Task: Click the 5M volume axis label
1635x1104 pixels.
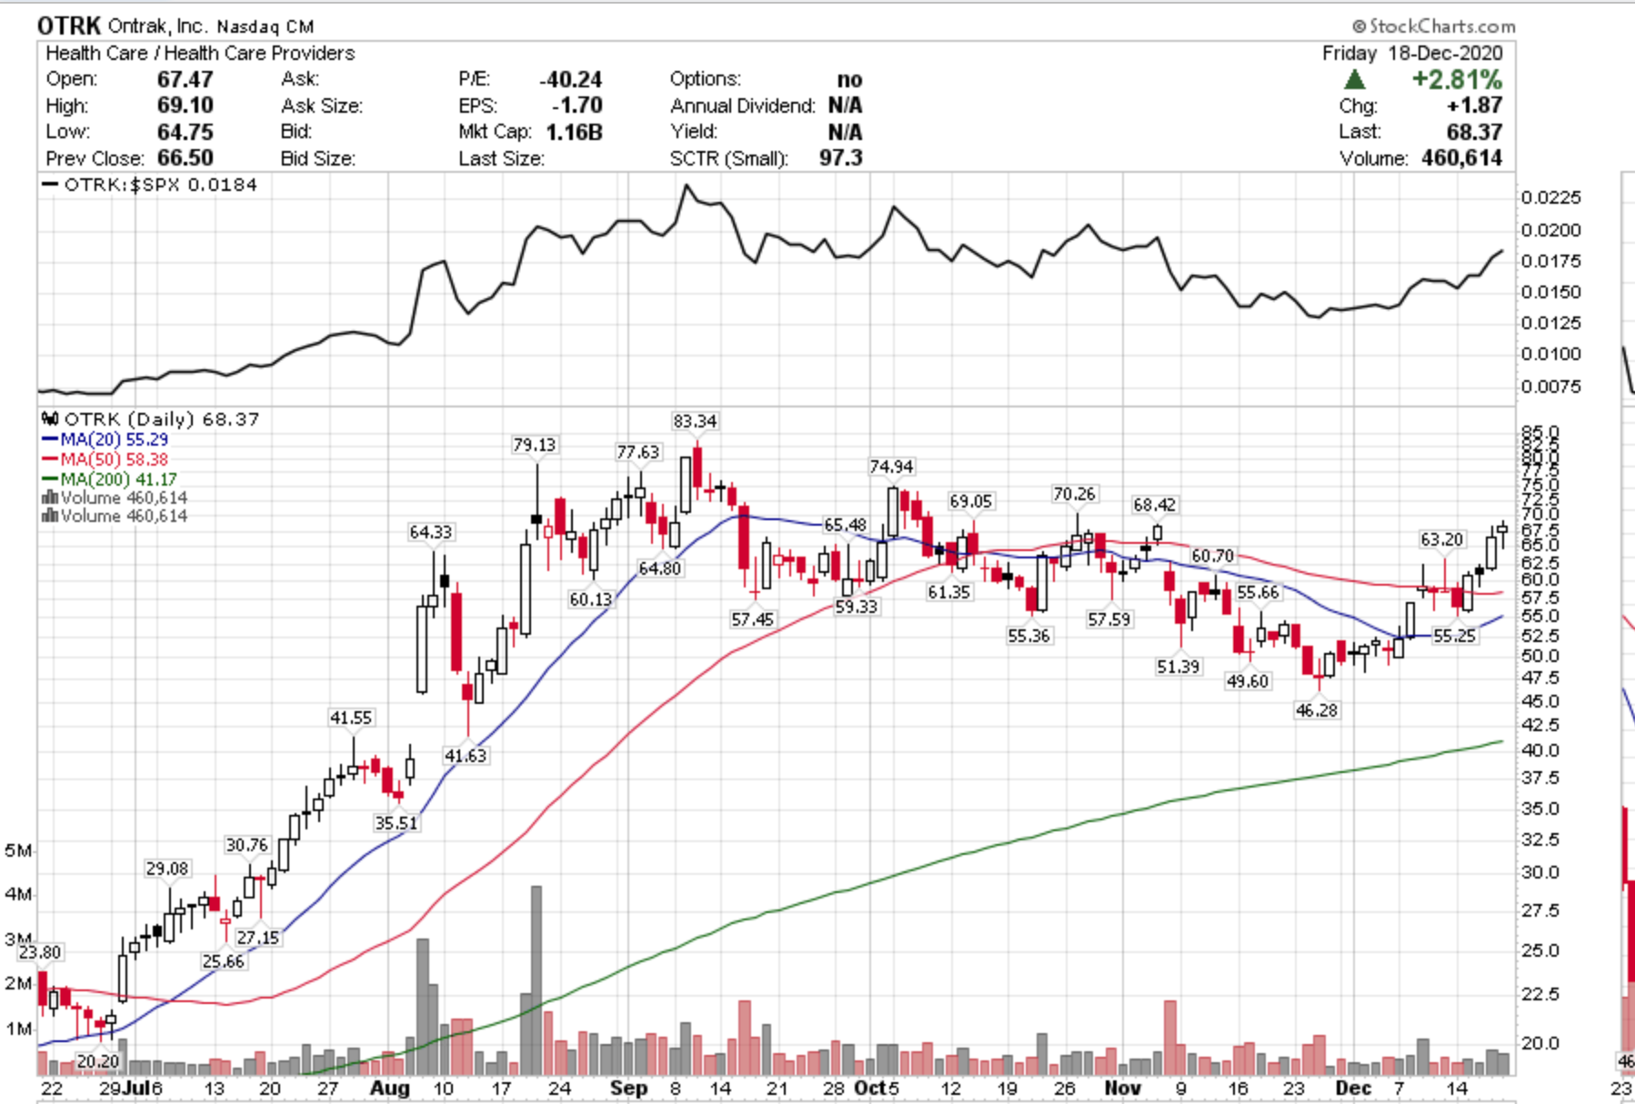Action: (x=18, y=850)
